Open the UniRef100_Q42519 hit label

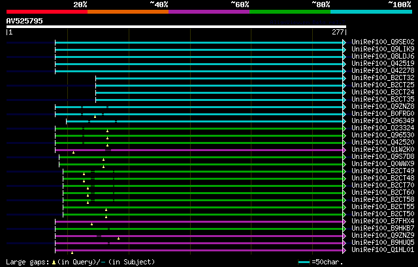pos(383,64)
